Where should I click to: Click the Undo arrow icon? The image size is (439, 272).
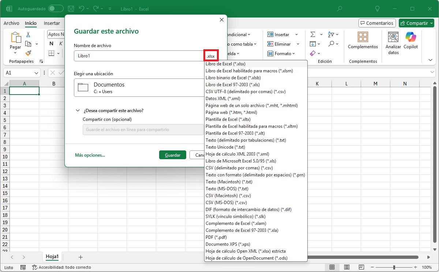pyautogui.click(x=82, y=8)
